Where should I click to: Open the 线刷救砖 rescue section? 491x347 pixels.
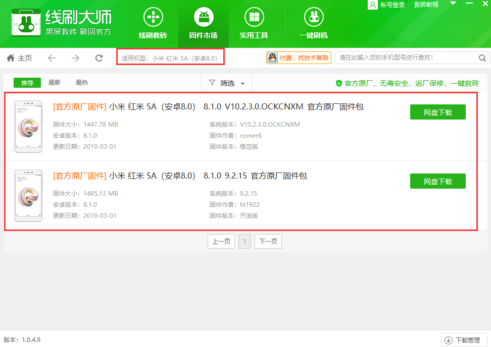point(153,24)
